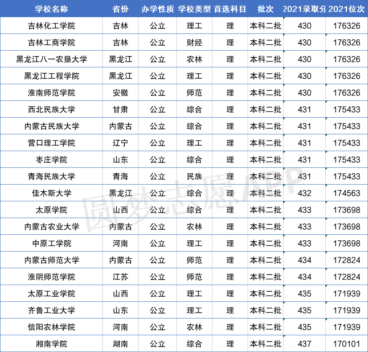Click 师范 type in 内蒙古师范大学 row
Image resolution: width=368 pixels, height=352 pixels.
(194, 260)
